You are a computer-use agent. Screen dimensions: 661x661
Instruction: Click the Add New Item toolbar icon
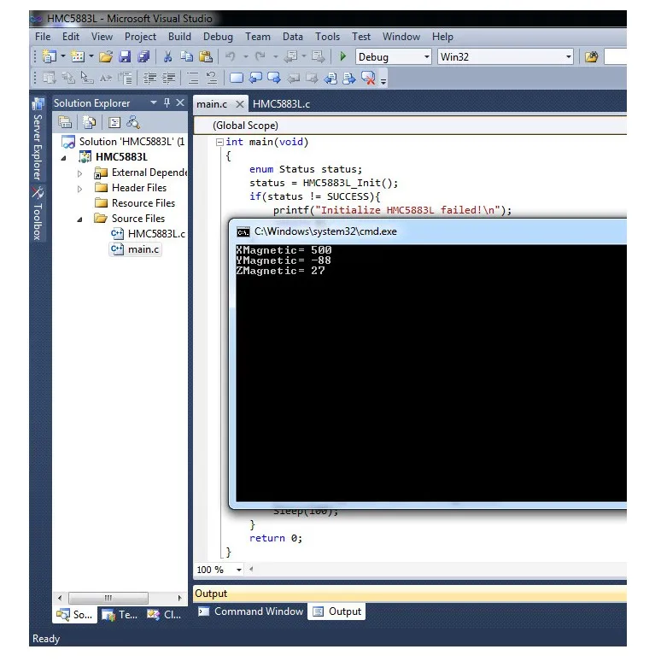pyautogui.click(x=78, y=56)
